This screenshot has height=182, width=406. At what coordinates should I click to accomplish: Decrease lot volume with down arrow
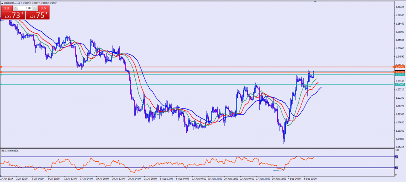tap(15, 8)
